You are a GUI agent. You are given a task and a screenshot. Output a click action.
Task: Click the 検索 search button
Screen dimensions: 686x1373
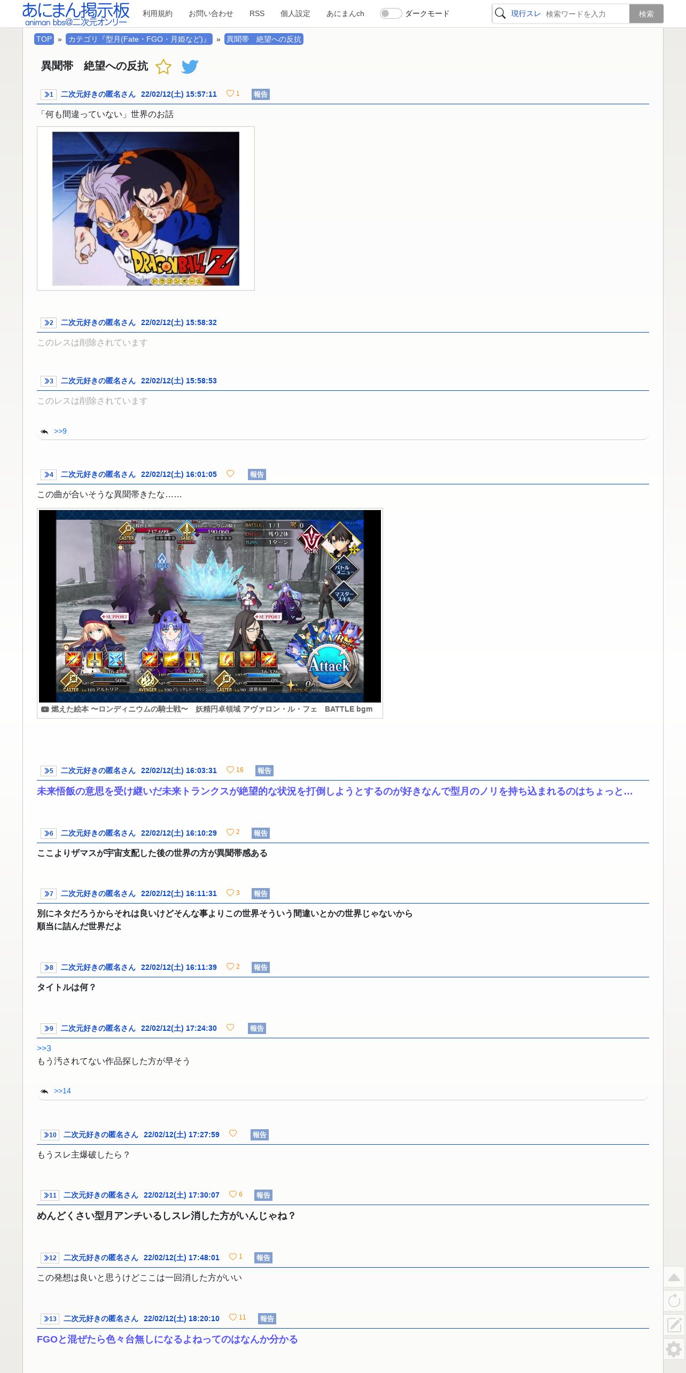point(646,14)
